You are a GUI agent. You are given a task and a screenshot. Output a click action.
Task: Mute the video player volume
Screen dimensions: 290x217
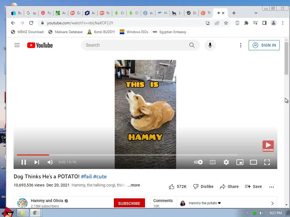(50, 162)
